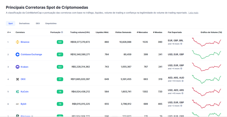227x117 pixels.
Task: Click info icon beside Binance 'and +8 more'
Action: click(x=181, y=44)
